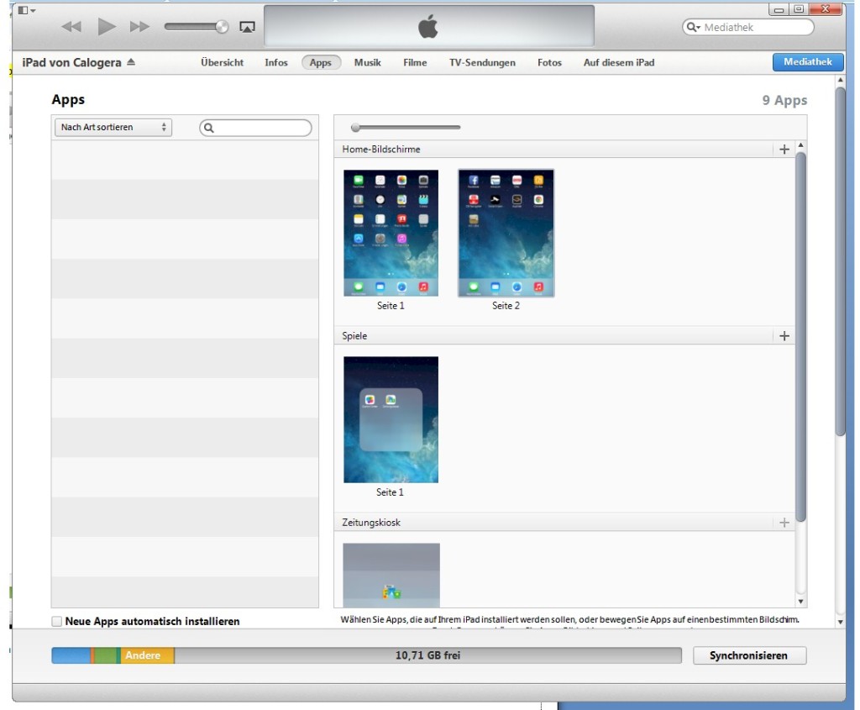Click main window scroll up arrow
This screenshot has width=860, height=710.
[x=840, y=80]
